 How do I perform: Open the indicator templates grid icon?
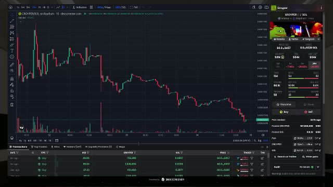[92, 7]
